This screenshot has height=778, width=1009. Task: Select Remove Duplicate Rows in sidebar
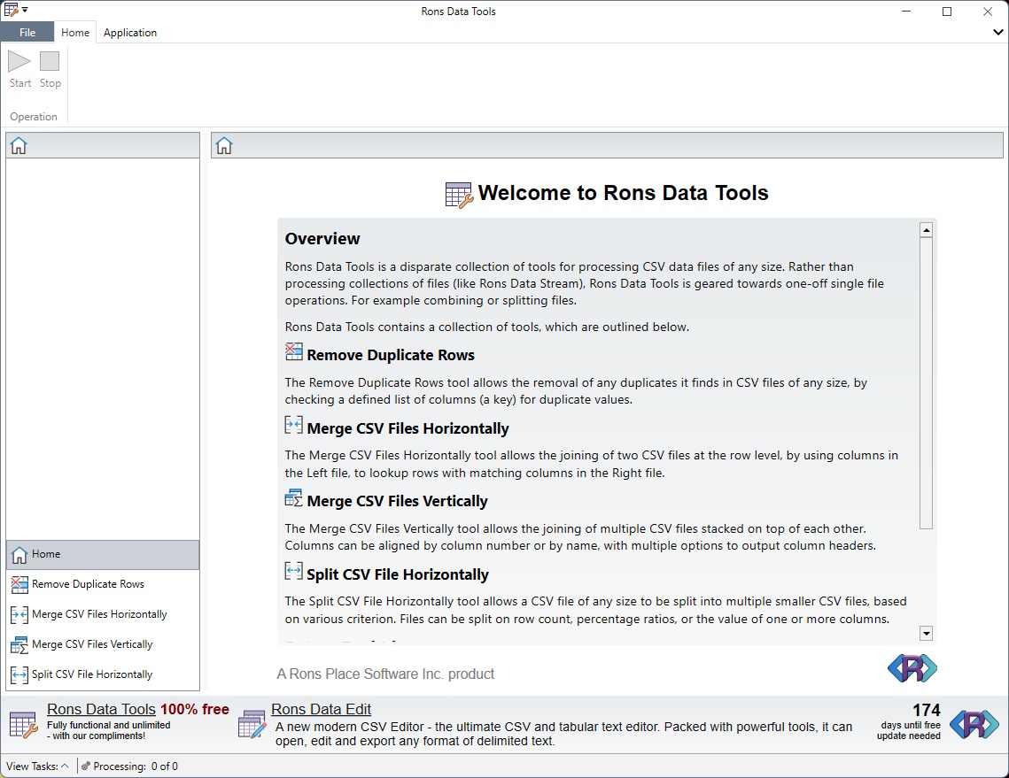[x=88, y=584]
